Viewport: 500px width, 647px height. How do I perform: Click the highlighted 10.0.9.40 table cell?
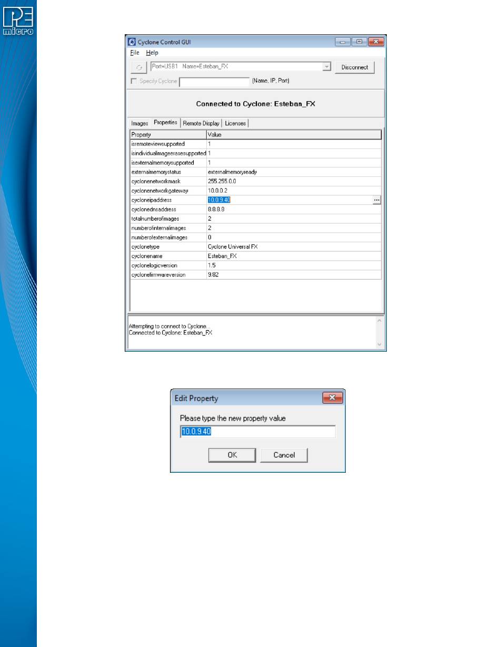[219, 200]
